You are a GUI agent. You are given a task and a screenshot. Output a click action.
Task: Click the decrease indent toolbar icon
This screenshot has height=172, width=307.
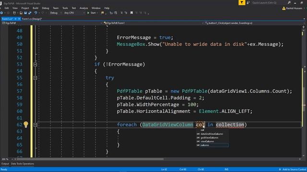pyautogui.click(x=121, y=13)
